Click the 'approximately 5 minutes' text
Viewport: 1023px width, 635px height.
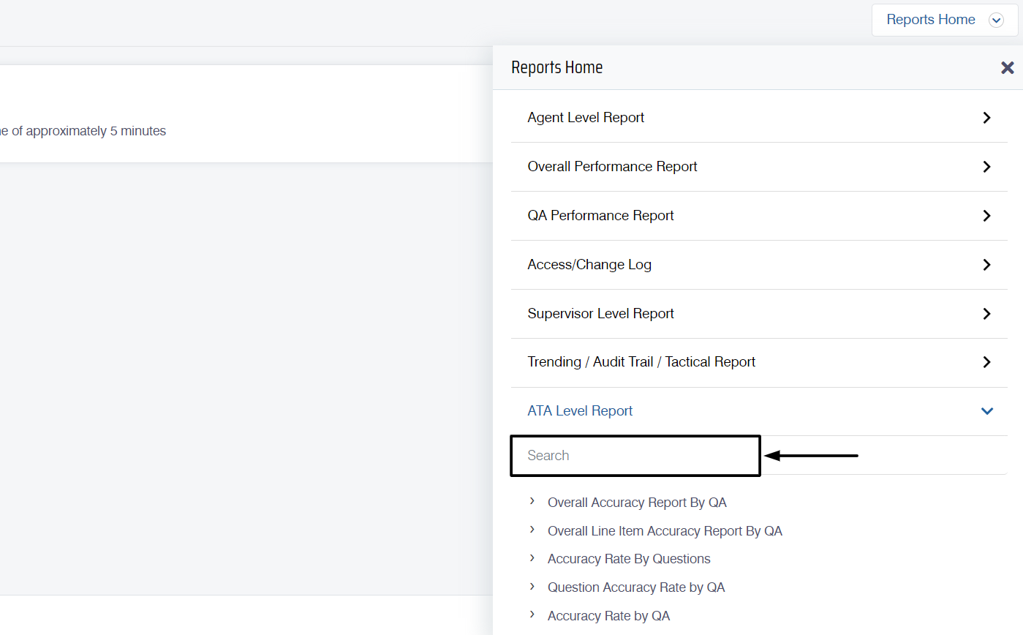click(x=96, y=132)
